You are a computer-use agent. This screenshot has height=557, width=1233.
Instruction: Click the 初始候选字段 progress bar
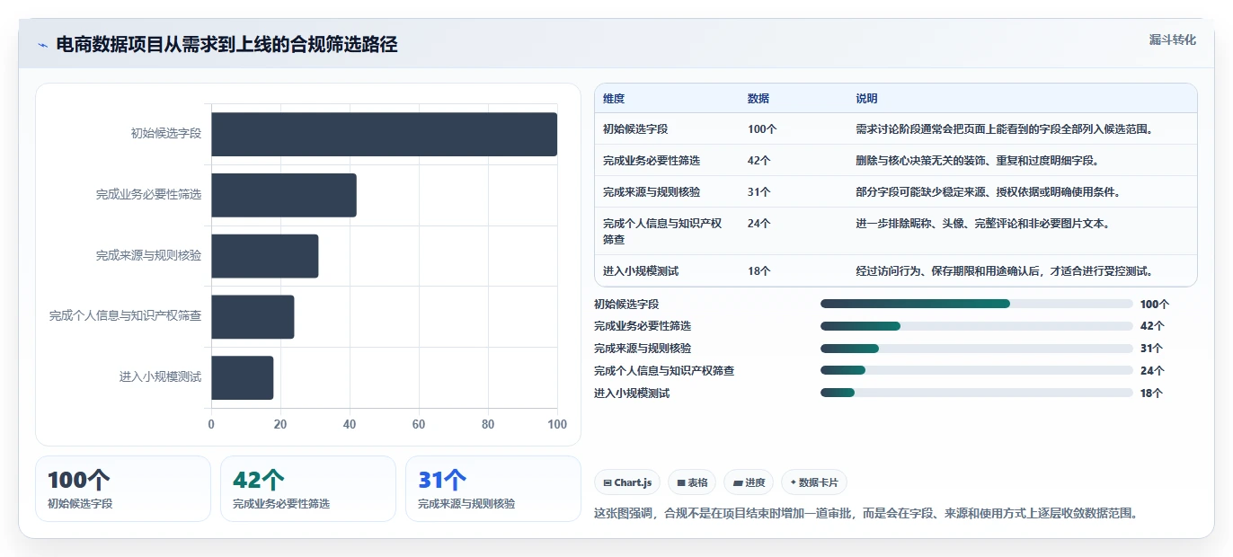pos(977,304)
